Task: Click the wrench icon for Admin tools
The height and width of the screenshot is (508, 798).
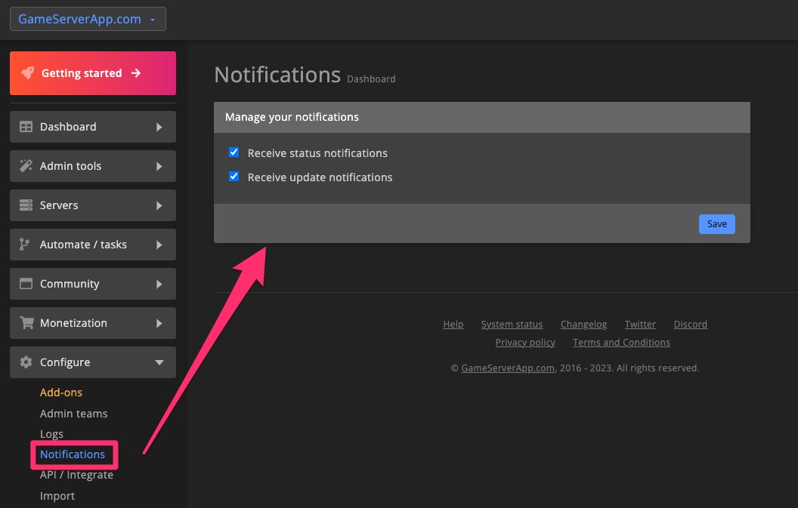Action: tap(26, 165)
